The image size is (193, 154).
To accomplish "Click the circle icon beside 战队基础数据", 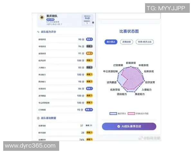I will tap(38, 118).
